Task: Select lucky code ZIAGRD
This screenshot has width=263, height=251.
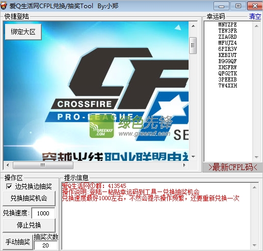Action: click(x=227, y=37)
